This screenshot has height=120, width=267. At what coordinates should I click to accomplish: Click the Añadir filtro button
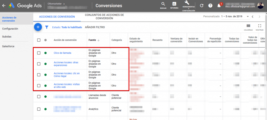click(95, 27)
